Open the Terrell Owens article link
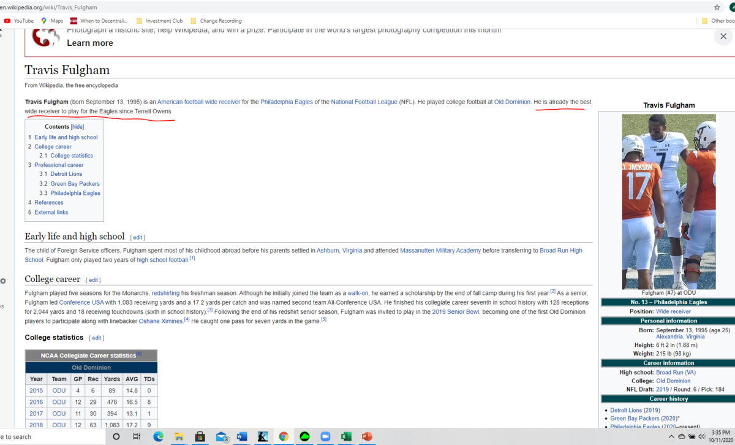This screenshot has width=735, height=445. coord(153,112)
